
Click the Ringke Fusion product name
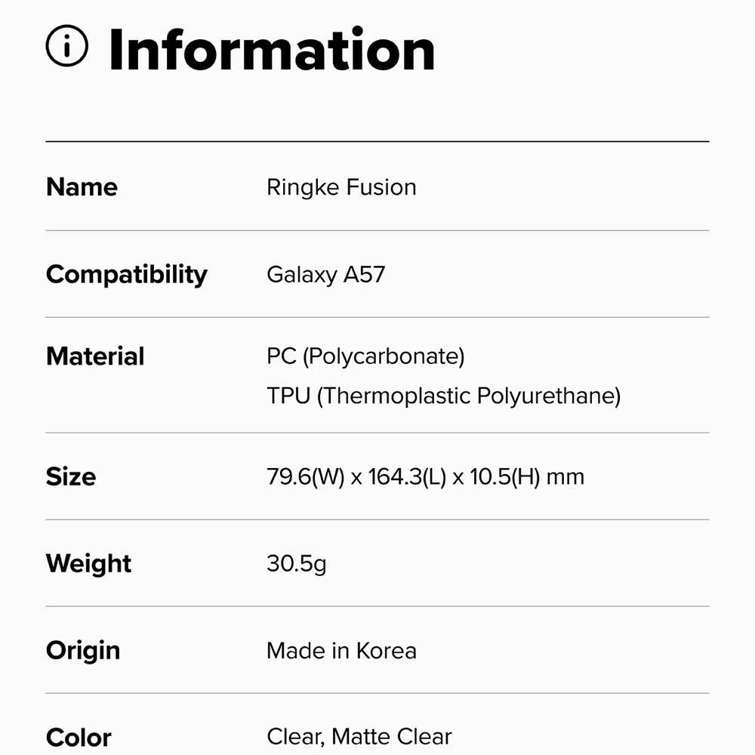click(x=341, y=187)
